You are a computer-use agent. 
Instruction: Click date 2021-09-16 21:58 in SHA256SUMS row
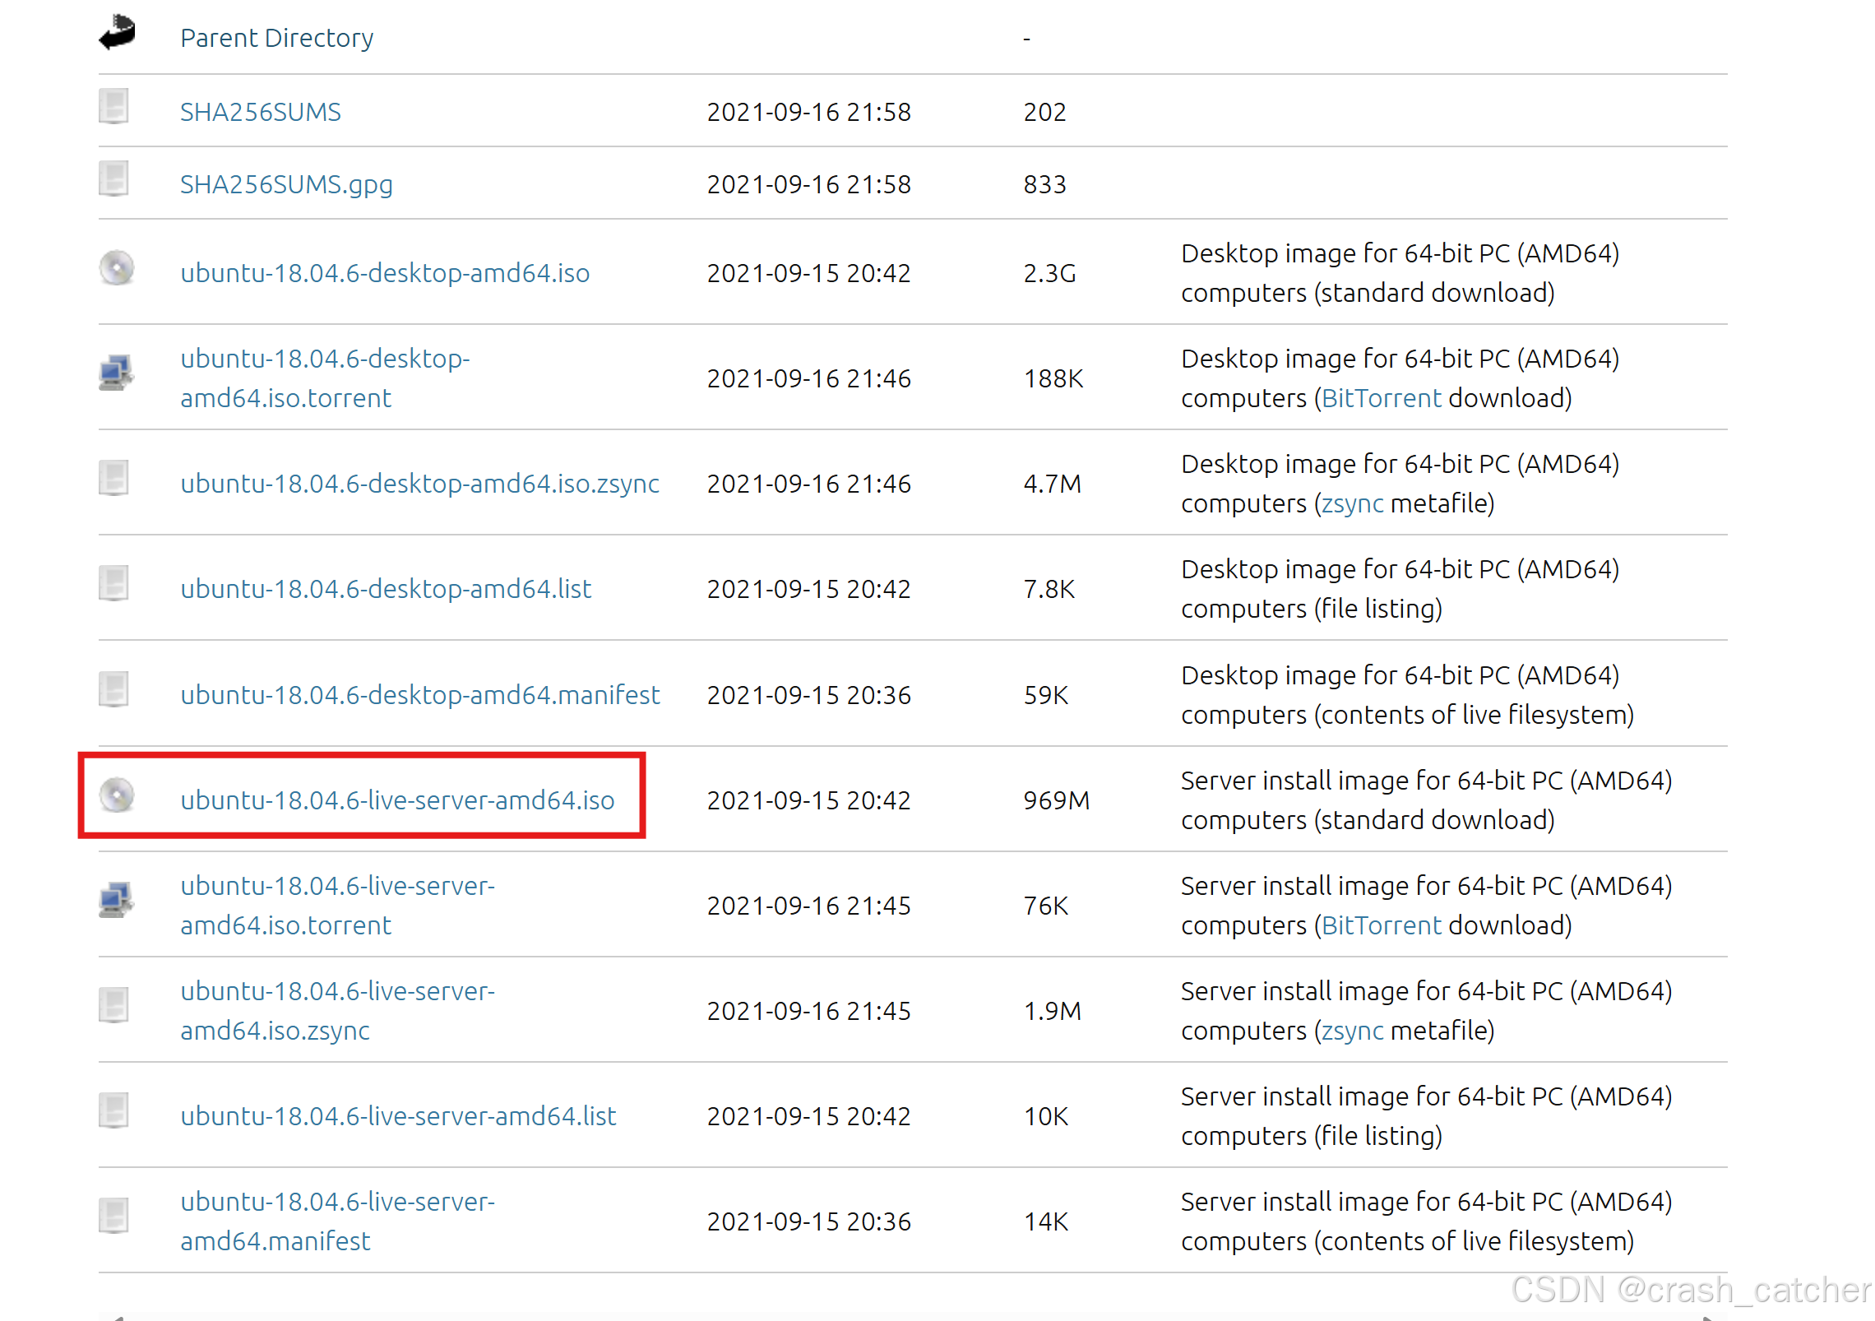pyautogui.click(x=809, y=112)
